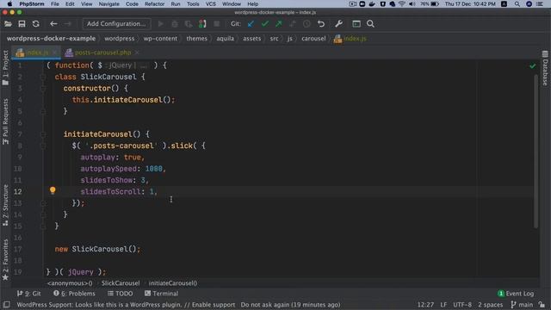Change UTF-8 file encoding
The height and width of the screenshot is (310, 551).
462,305
